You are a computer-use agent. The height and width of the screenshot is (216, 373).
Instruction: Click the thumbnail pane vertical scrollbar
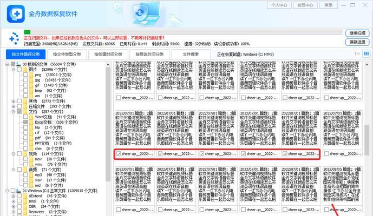pyautogui.click(x=367, y=140)
